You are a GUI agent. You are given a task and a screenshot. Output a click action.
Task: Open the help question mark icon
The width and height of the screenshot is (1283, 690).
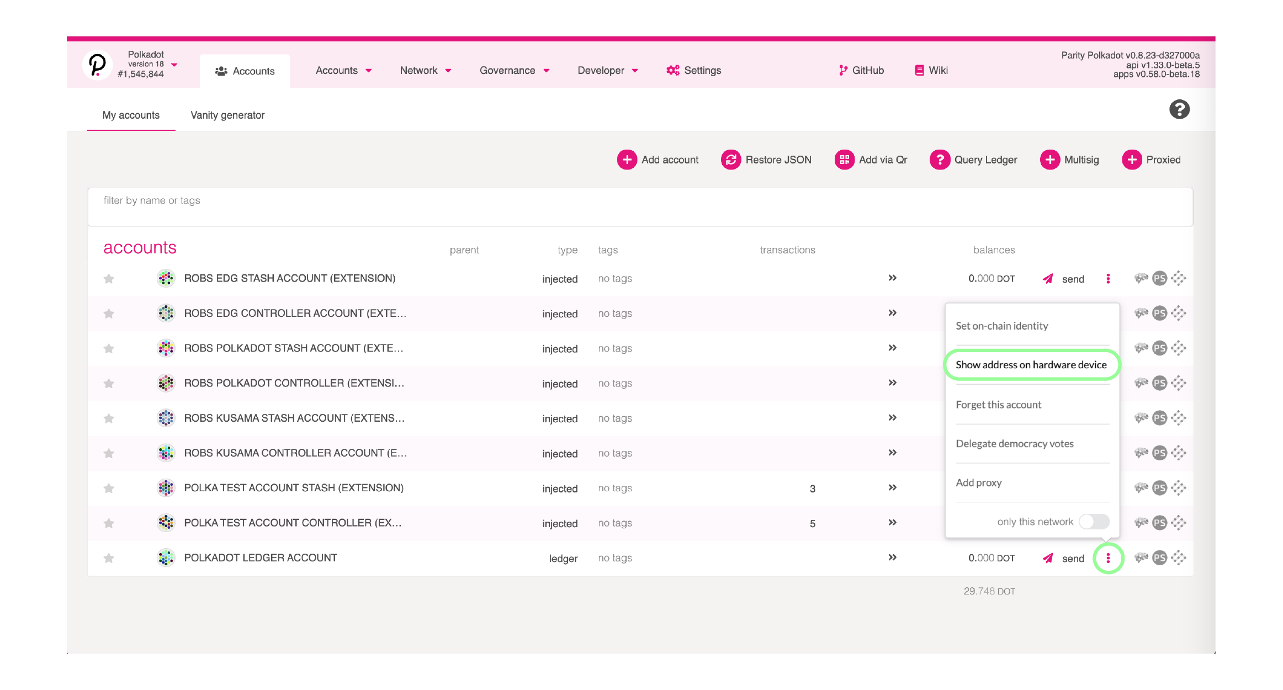coord(1179,109)
